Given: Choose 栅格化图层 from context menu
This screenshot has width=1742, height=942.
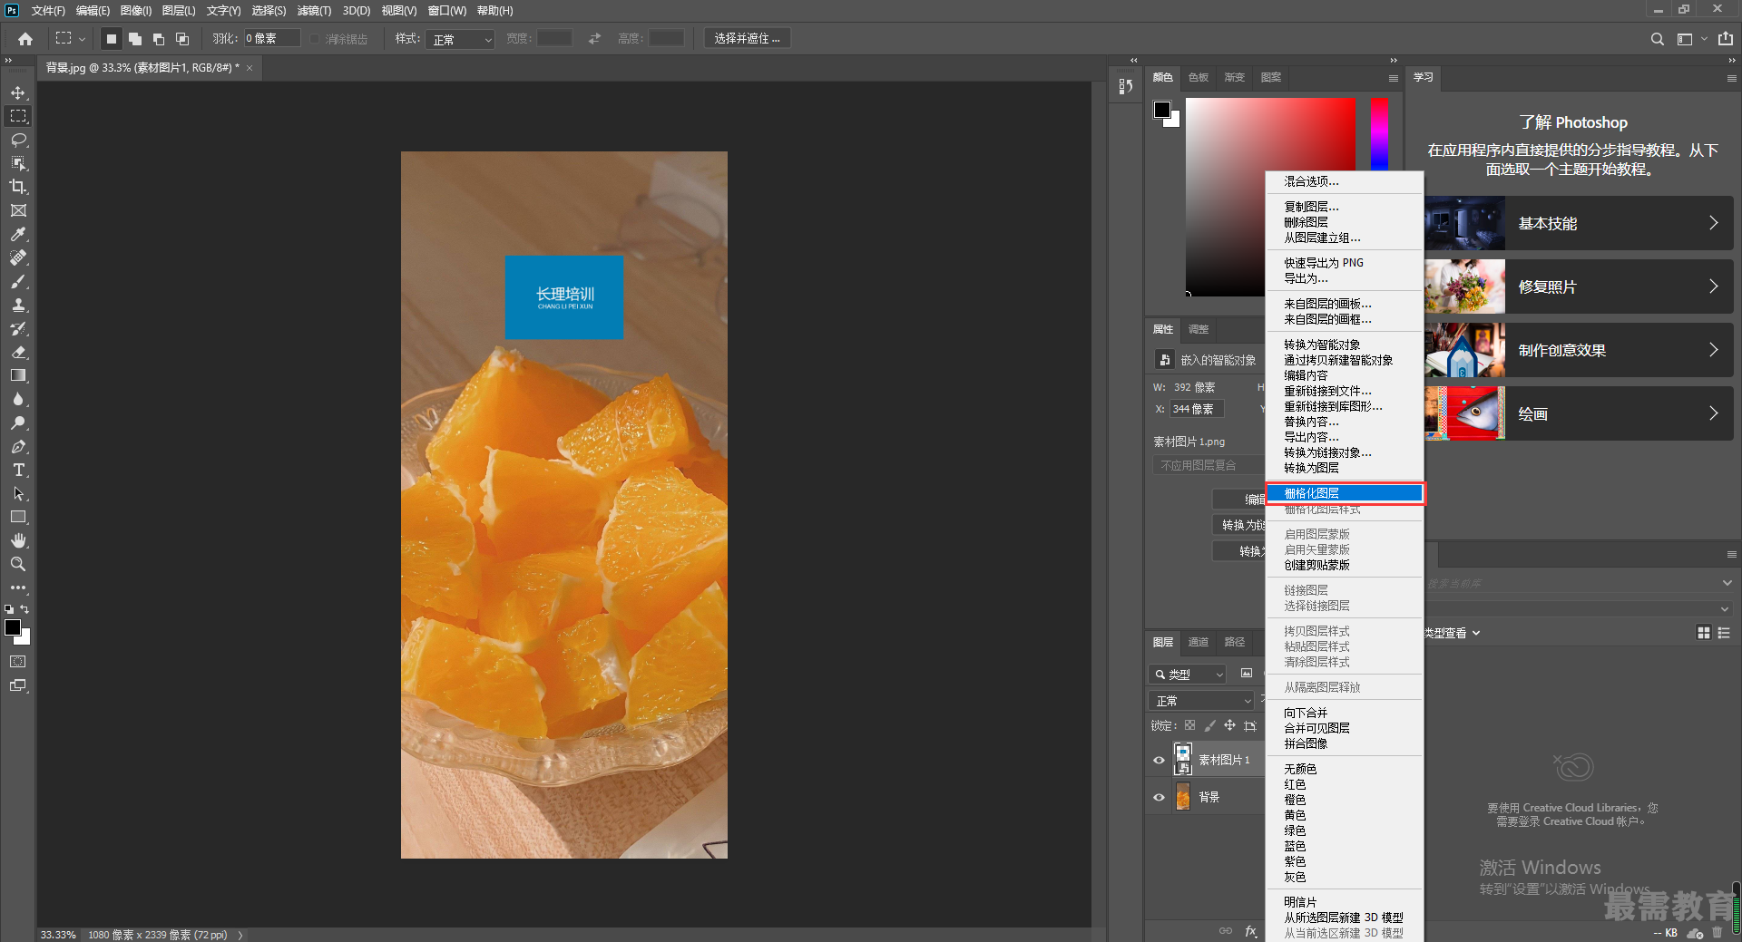Looking at the screenshot, I should (1345, 493).
